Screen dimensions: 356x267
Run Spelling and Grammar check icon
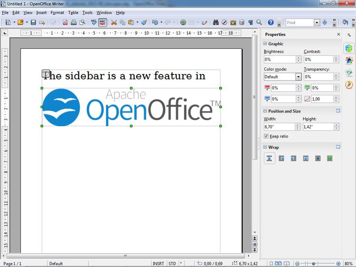click(x=94, y=22)
